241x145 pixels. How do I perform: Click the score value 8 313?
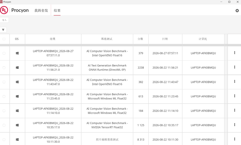click(x=141, y=139)
